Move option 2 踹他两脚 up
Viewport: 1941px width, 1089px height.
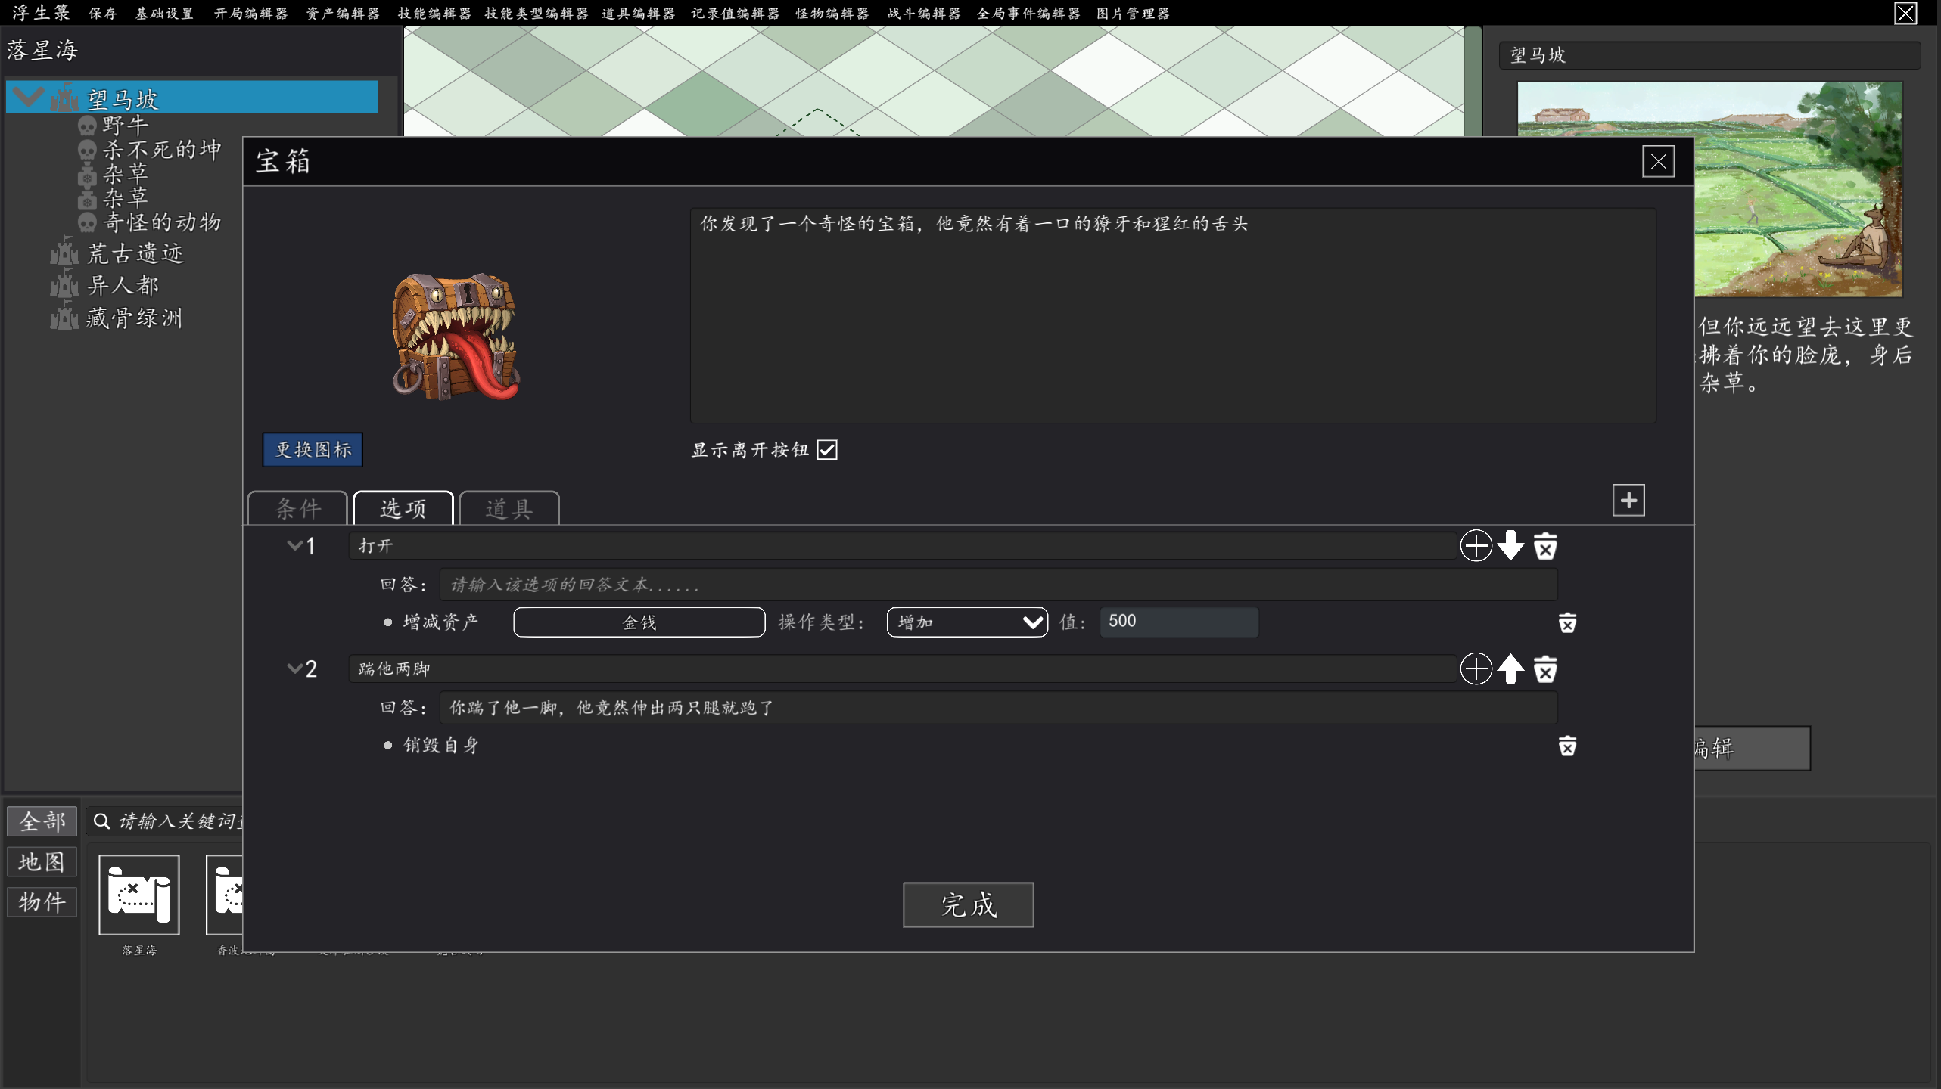click(x=1510, y=669)
